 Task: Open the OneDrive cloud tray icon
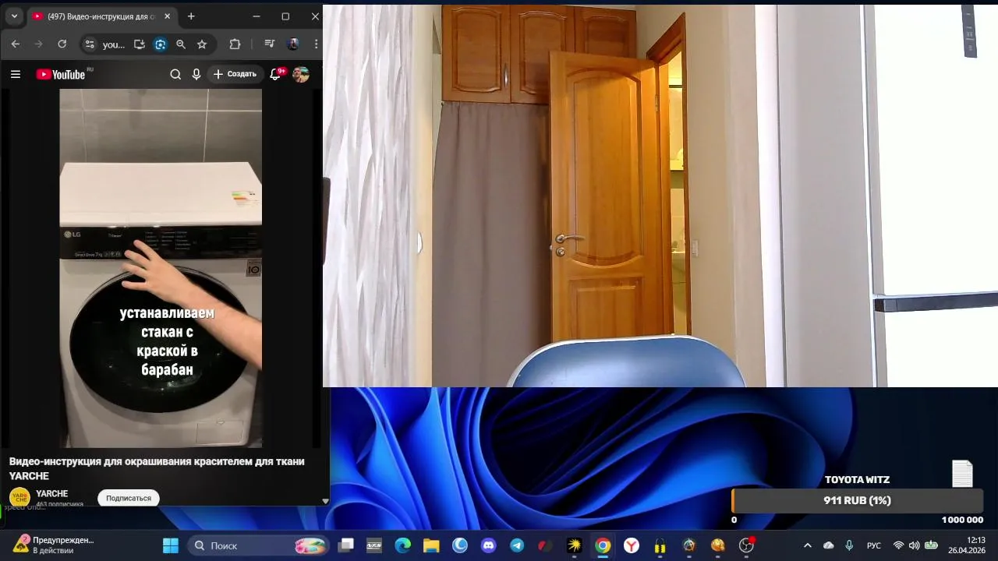(828, 545)
